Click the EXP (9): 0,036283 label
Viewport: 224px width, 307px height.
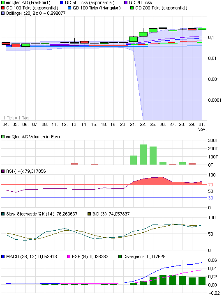[90, 257]
